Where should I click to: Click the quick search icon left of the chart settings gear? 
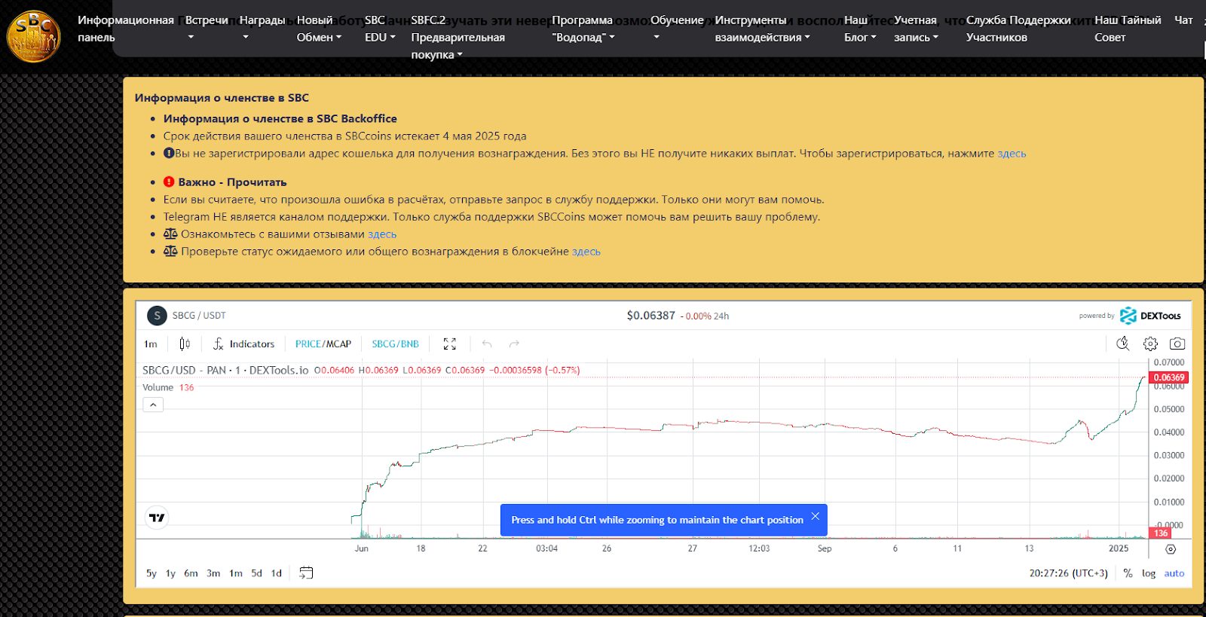click(x=1123, y=344)
